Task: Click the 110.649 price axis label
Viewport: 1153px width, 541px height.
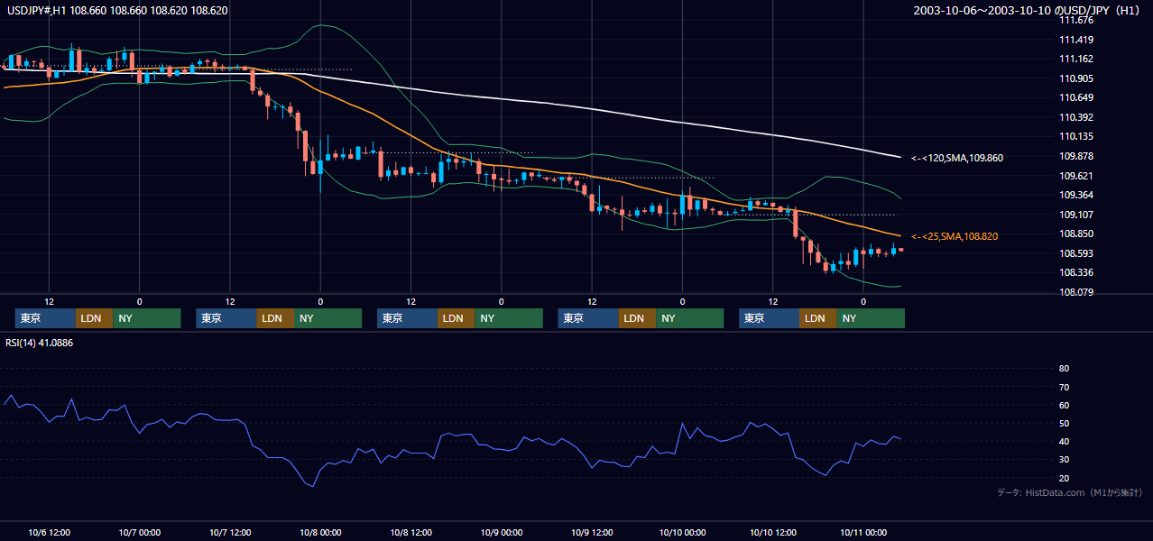Action: click(1075, 97)
